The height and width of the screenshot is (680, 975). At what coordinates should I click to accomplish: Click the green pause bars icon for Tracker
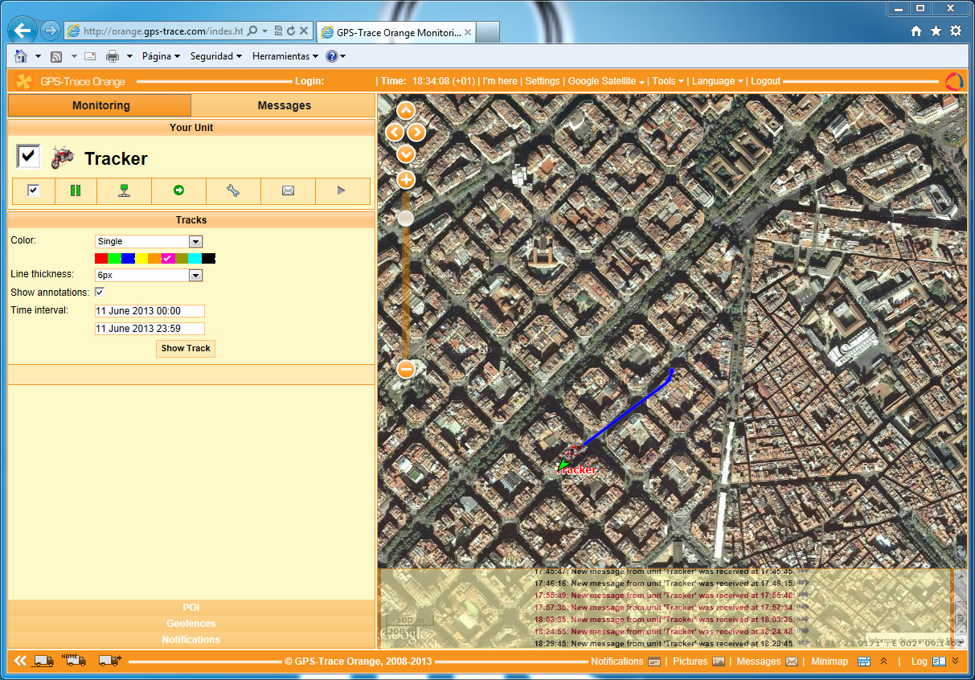(76, 190)
